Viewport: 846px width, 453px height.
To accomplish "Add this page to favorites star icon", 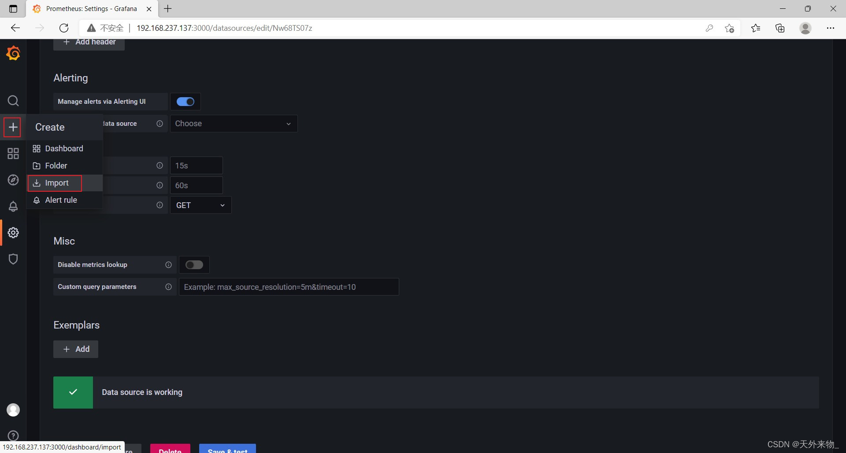I will click(730, 28).
